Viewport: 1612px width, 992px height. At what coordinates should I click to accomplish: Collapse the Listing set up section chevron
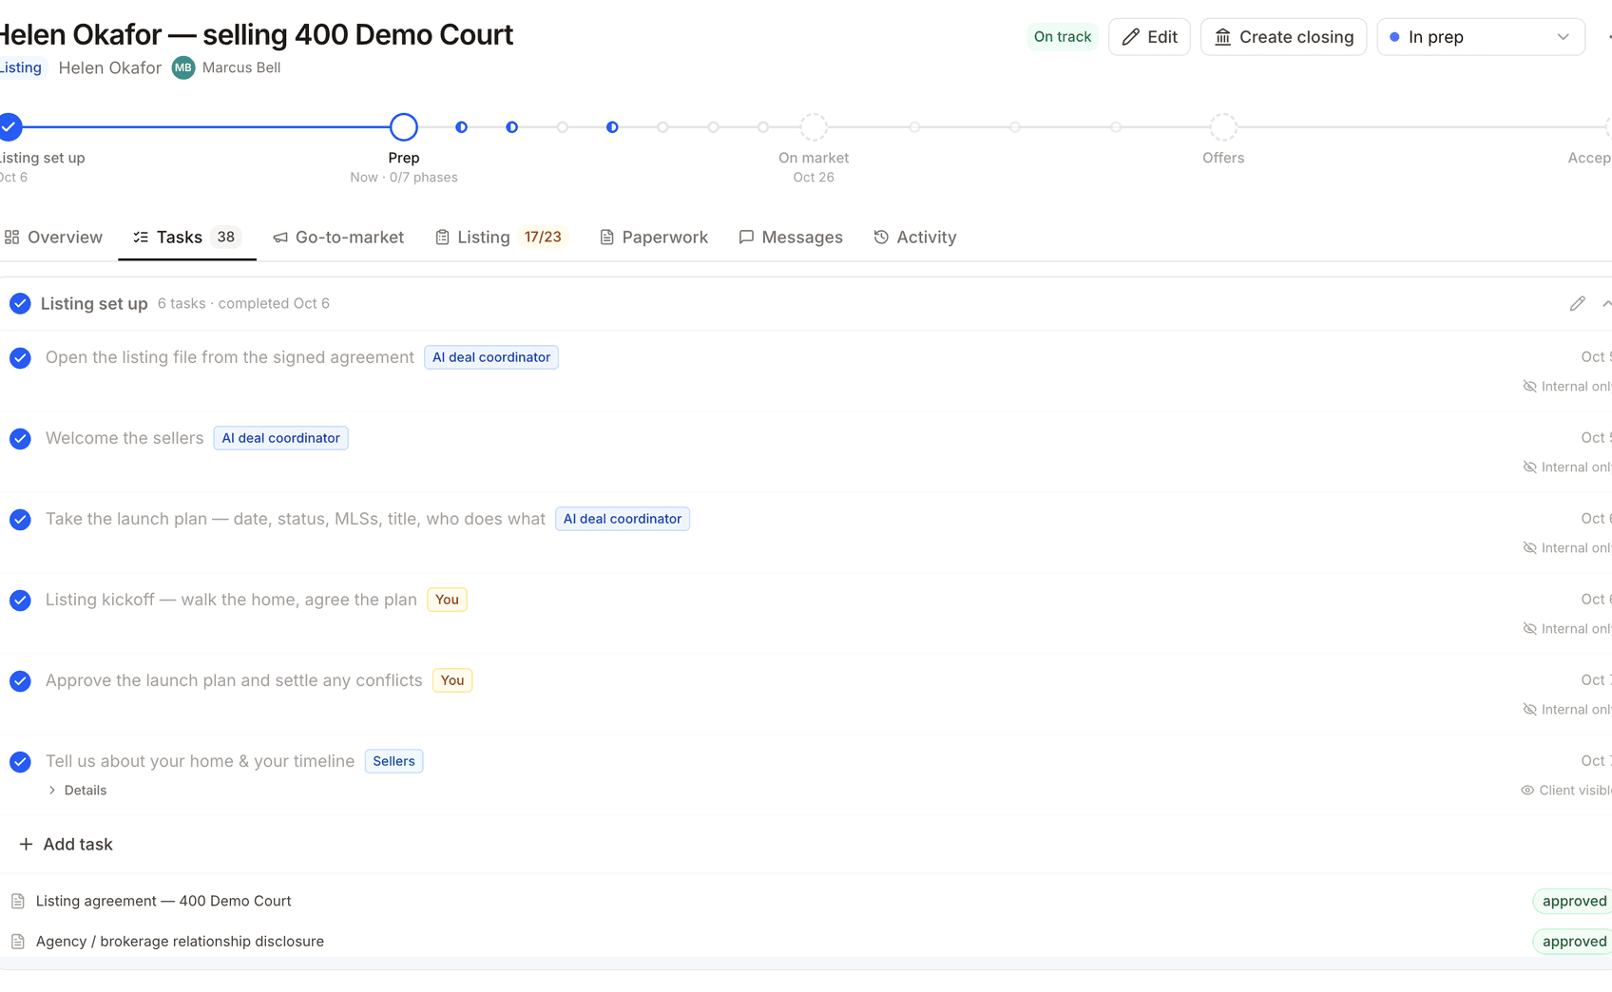pyautogui.click(x=1605, y=303)
